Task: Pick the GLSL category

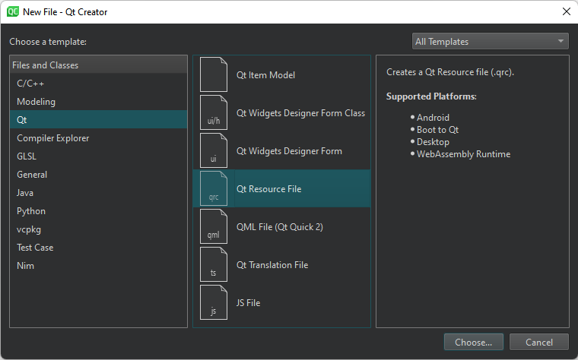Action: coord(27,156)
